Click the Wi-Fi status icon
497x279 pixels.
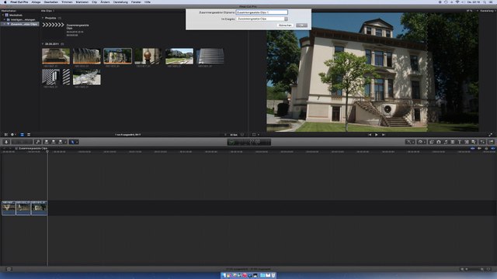coord(457,2)
